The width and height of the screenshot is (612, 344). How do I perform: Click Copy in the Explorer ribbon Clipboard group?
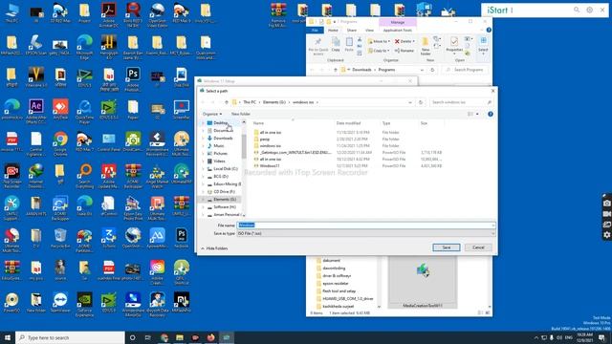coord(336,45)
